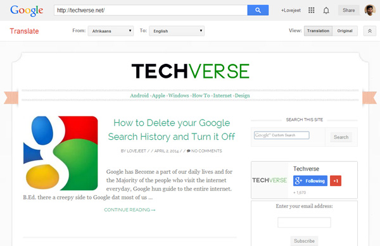
Task: Open the From language dropdown (Afrikaans)
Action: [111, 31]
